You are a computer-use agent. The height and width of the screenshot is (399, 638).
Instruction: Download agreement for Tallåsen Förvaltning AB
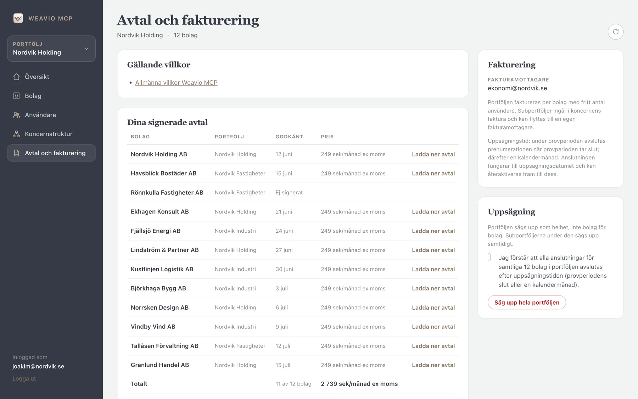click(433, 346)
